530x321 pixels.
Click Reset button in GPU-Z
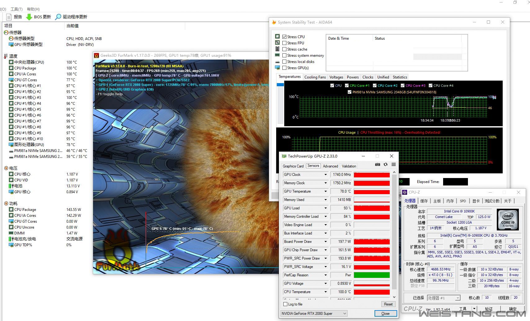pos(388,304)
